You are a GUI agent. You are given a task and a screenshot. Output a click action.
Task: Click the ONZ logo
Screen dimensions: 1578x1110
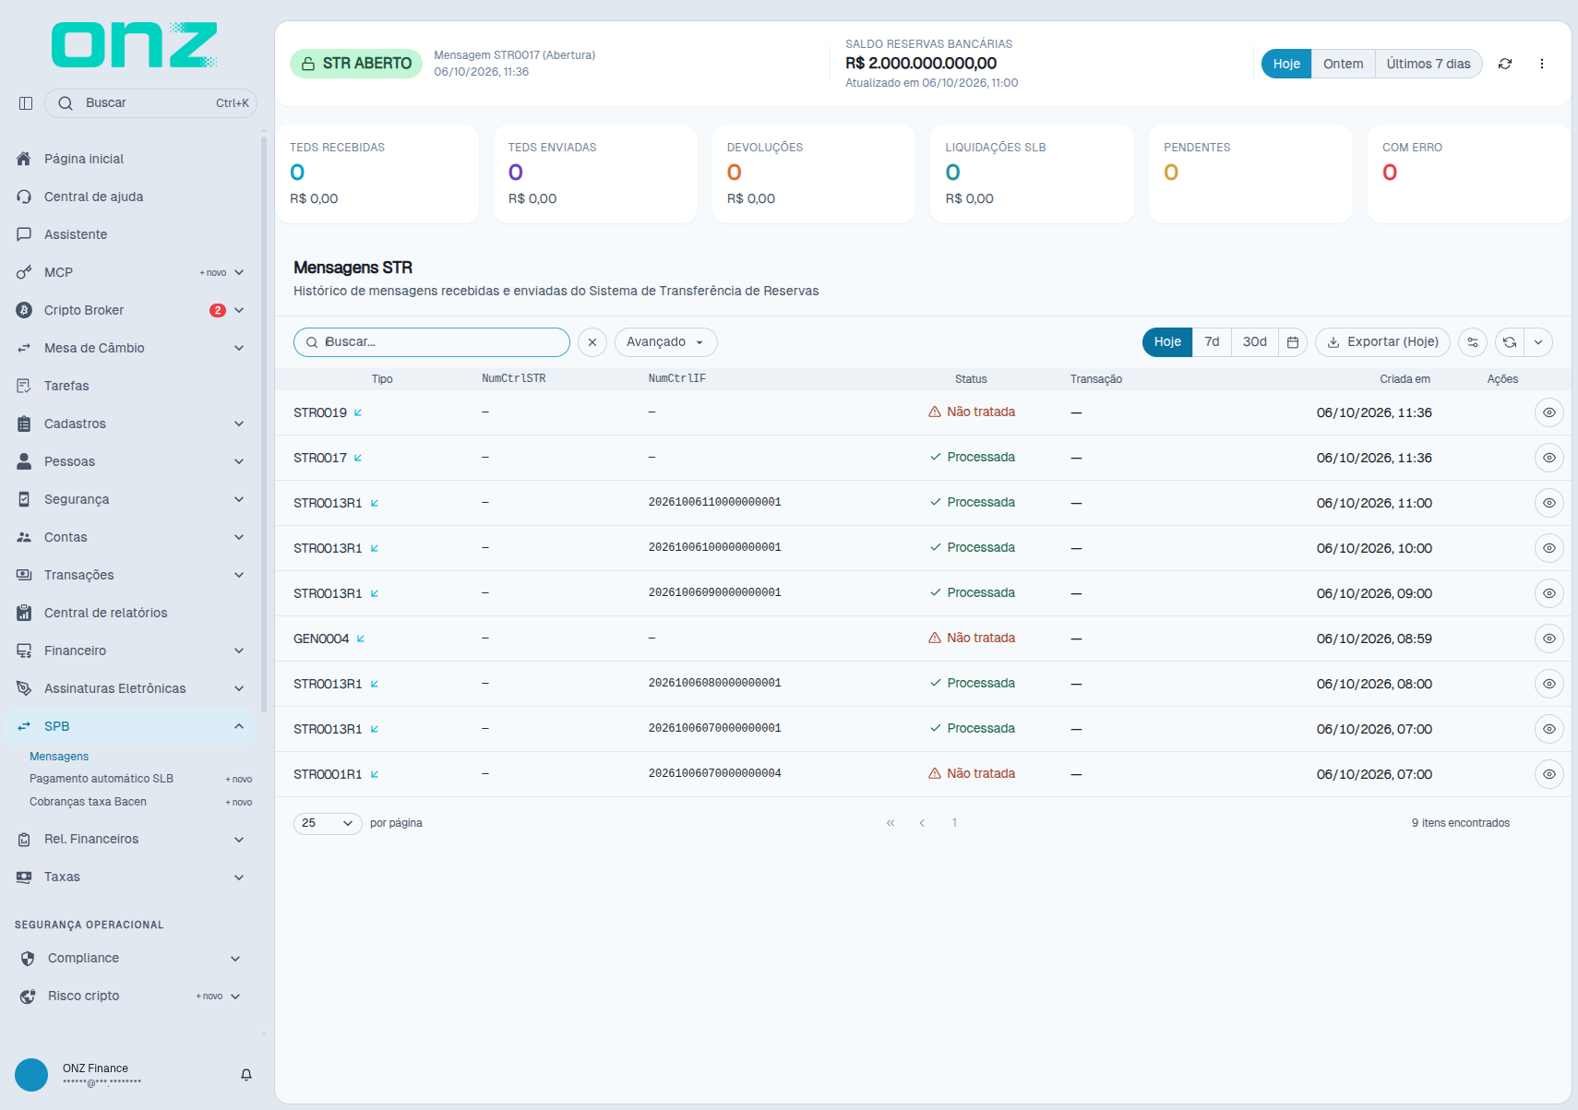(135, 45)
